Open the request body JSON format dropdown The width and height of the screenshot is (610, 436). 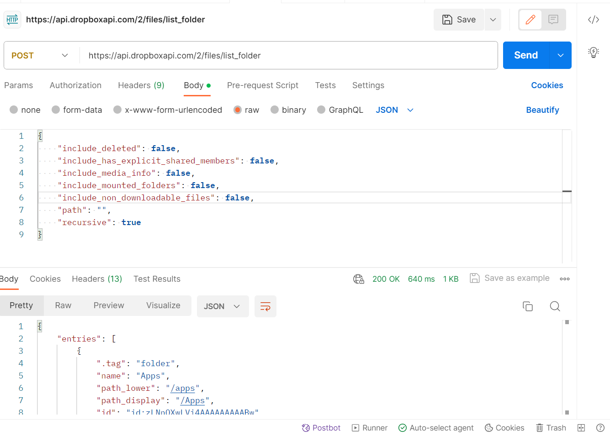395,110
